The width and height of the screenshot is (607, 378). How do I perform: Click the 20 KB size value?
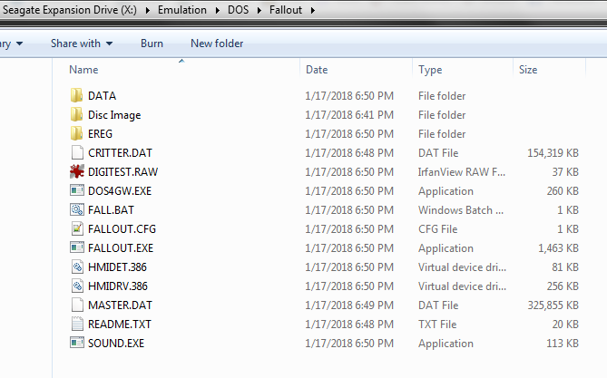[x=565, y=325]
